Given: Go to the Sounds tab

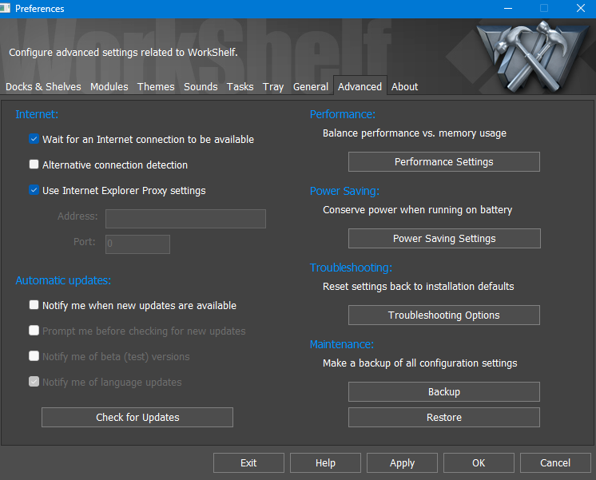Looking at the screenshot, I should (x=201, y=87).
